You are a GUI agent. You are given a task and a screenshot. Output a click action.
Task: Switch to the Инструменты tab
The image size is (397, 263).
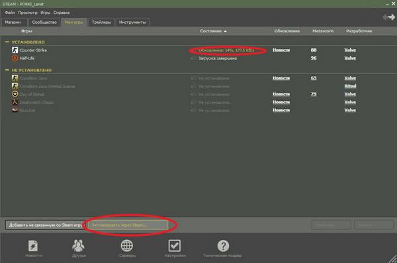pos(132,22)
